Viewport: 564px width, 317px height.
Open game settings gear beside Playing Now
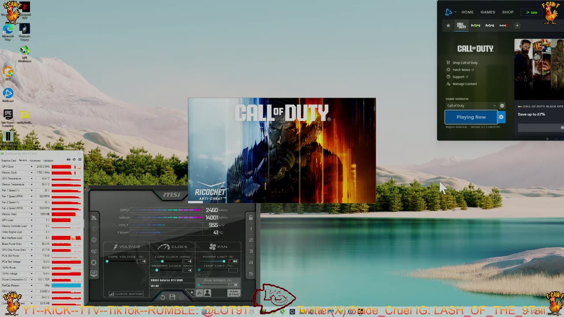point(501,117)
